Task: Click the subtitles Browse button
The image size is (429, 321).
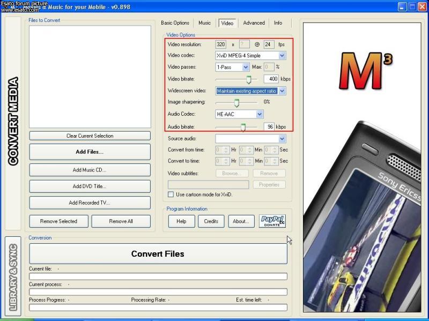Action: pyautogui.click(x=232, y=173)
